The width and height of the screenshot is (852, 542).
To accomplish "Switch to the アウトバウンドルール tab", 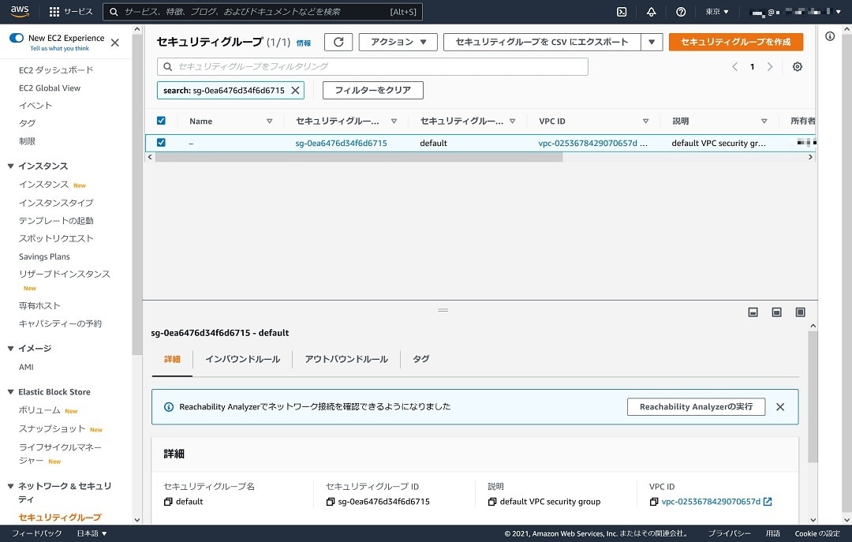I will [346, 359].
